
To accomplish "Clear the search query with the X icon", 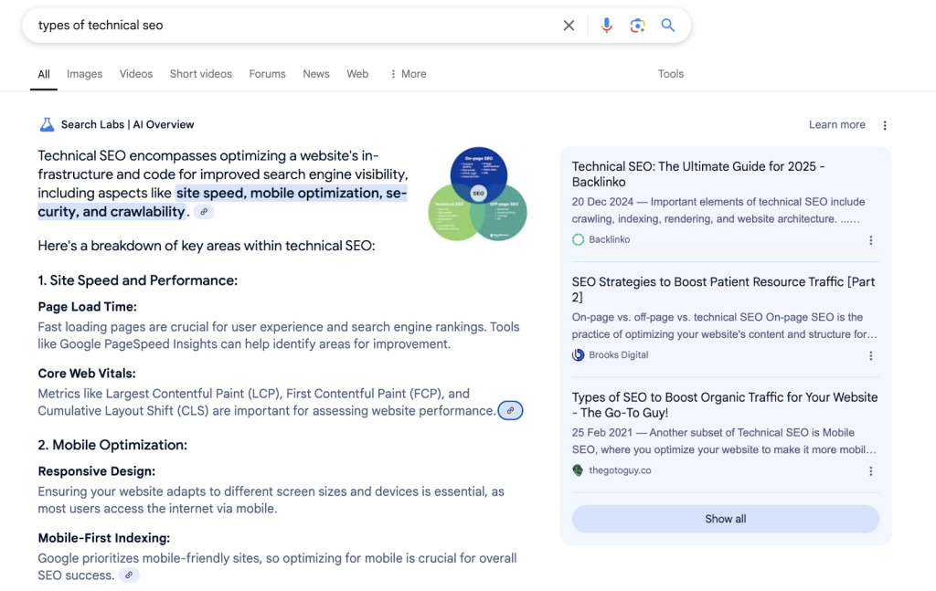I will pyautogui.click(x=569, y=26).
